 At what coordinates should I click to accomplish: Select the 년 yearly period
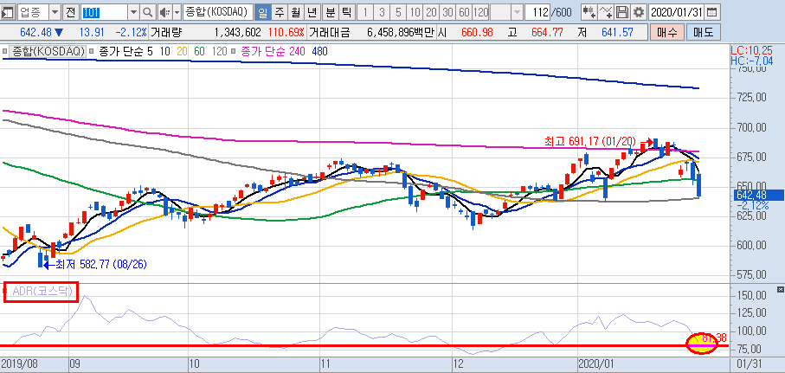click(312, 11)
